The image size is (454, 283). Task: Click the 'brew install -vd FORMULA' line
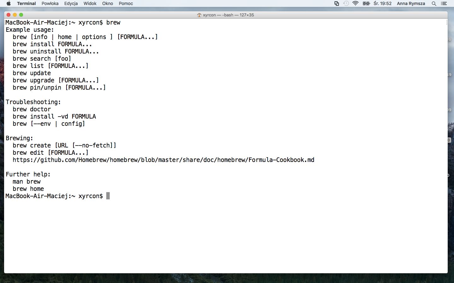54,116
